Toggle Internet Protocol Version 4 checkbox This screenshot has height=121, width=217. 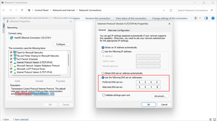11,62
